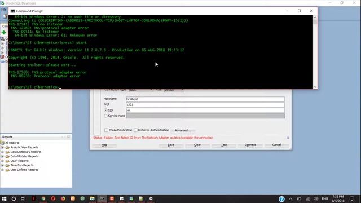This screenshot has height=203, width=361.
Task: Click the Command Prompt title bar icon
Action: pos(12,11)
